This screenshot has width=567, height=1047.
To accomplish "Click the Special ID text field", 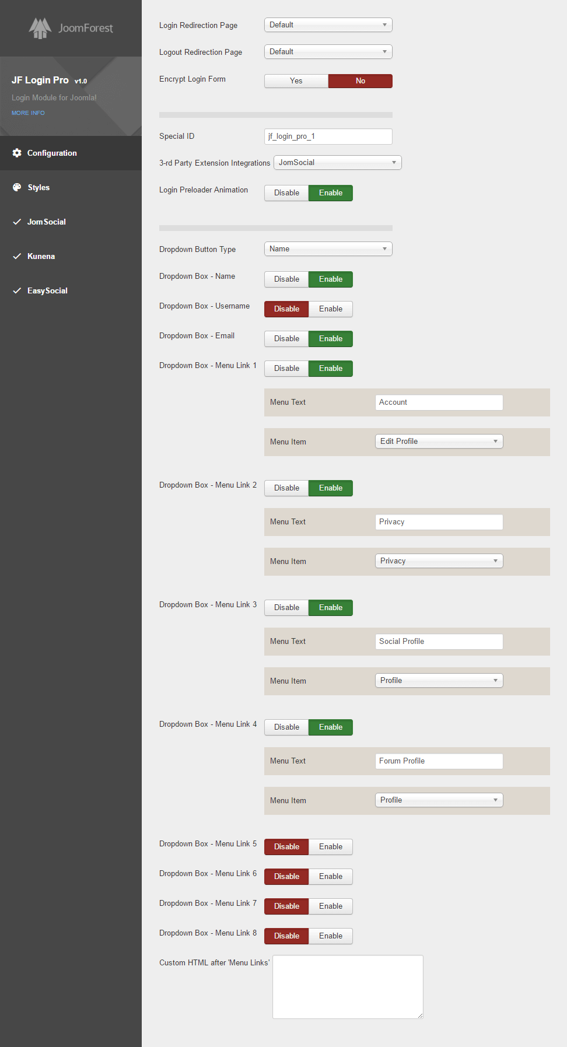I will pyautogui.click(x=328, y=136).
